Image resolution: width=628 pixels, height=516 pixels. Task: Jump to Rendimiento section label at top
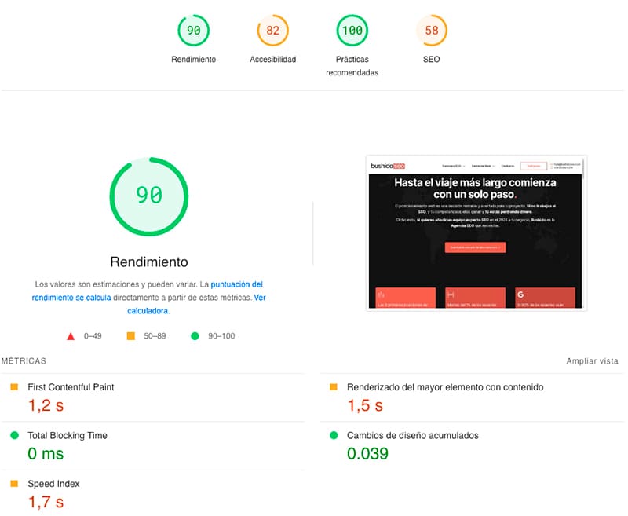coord(193,60)
